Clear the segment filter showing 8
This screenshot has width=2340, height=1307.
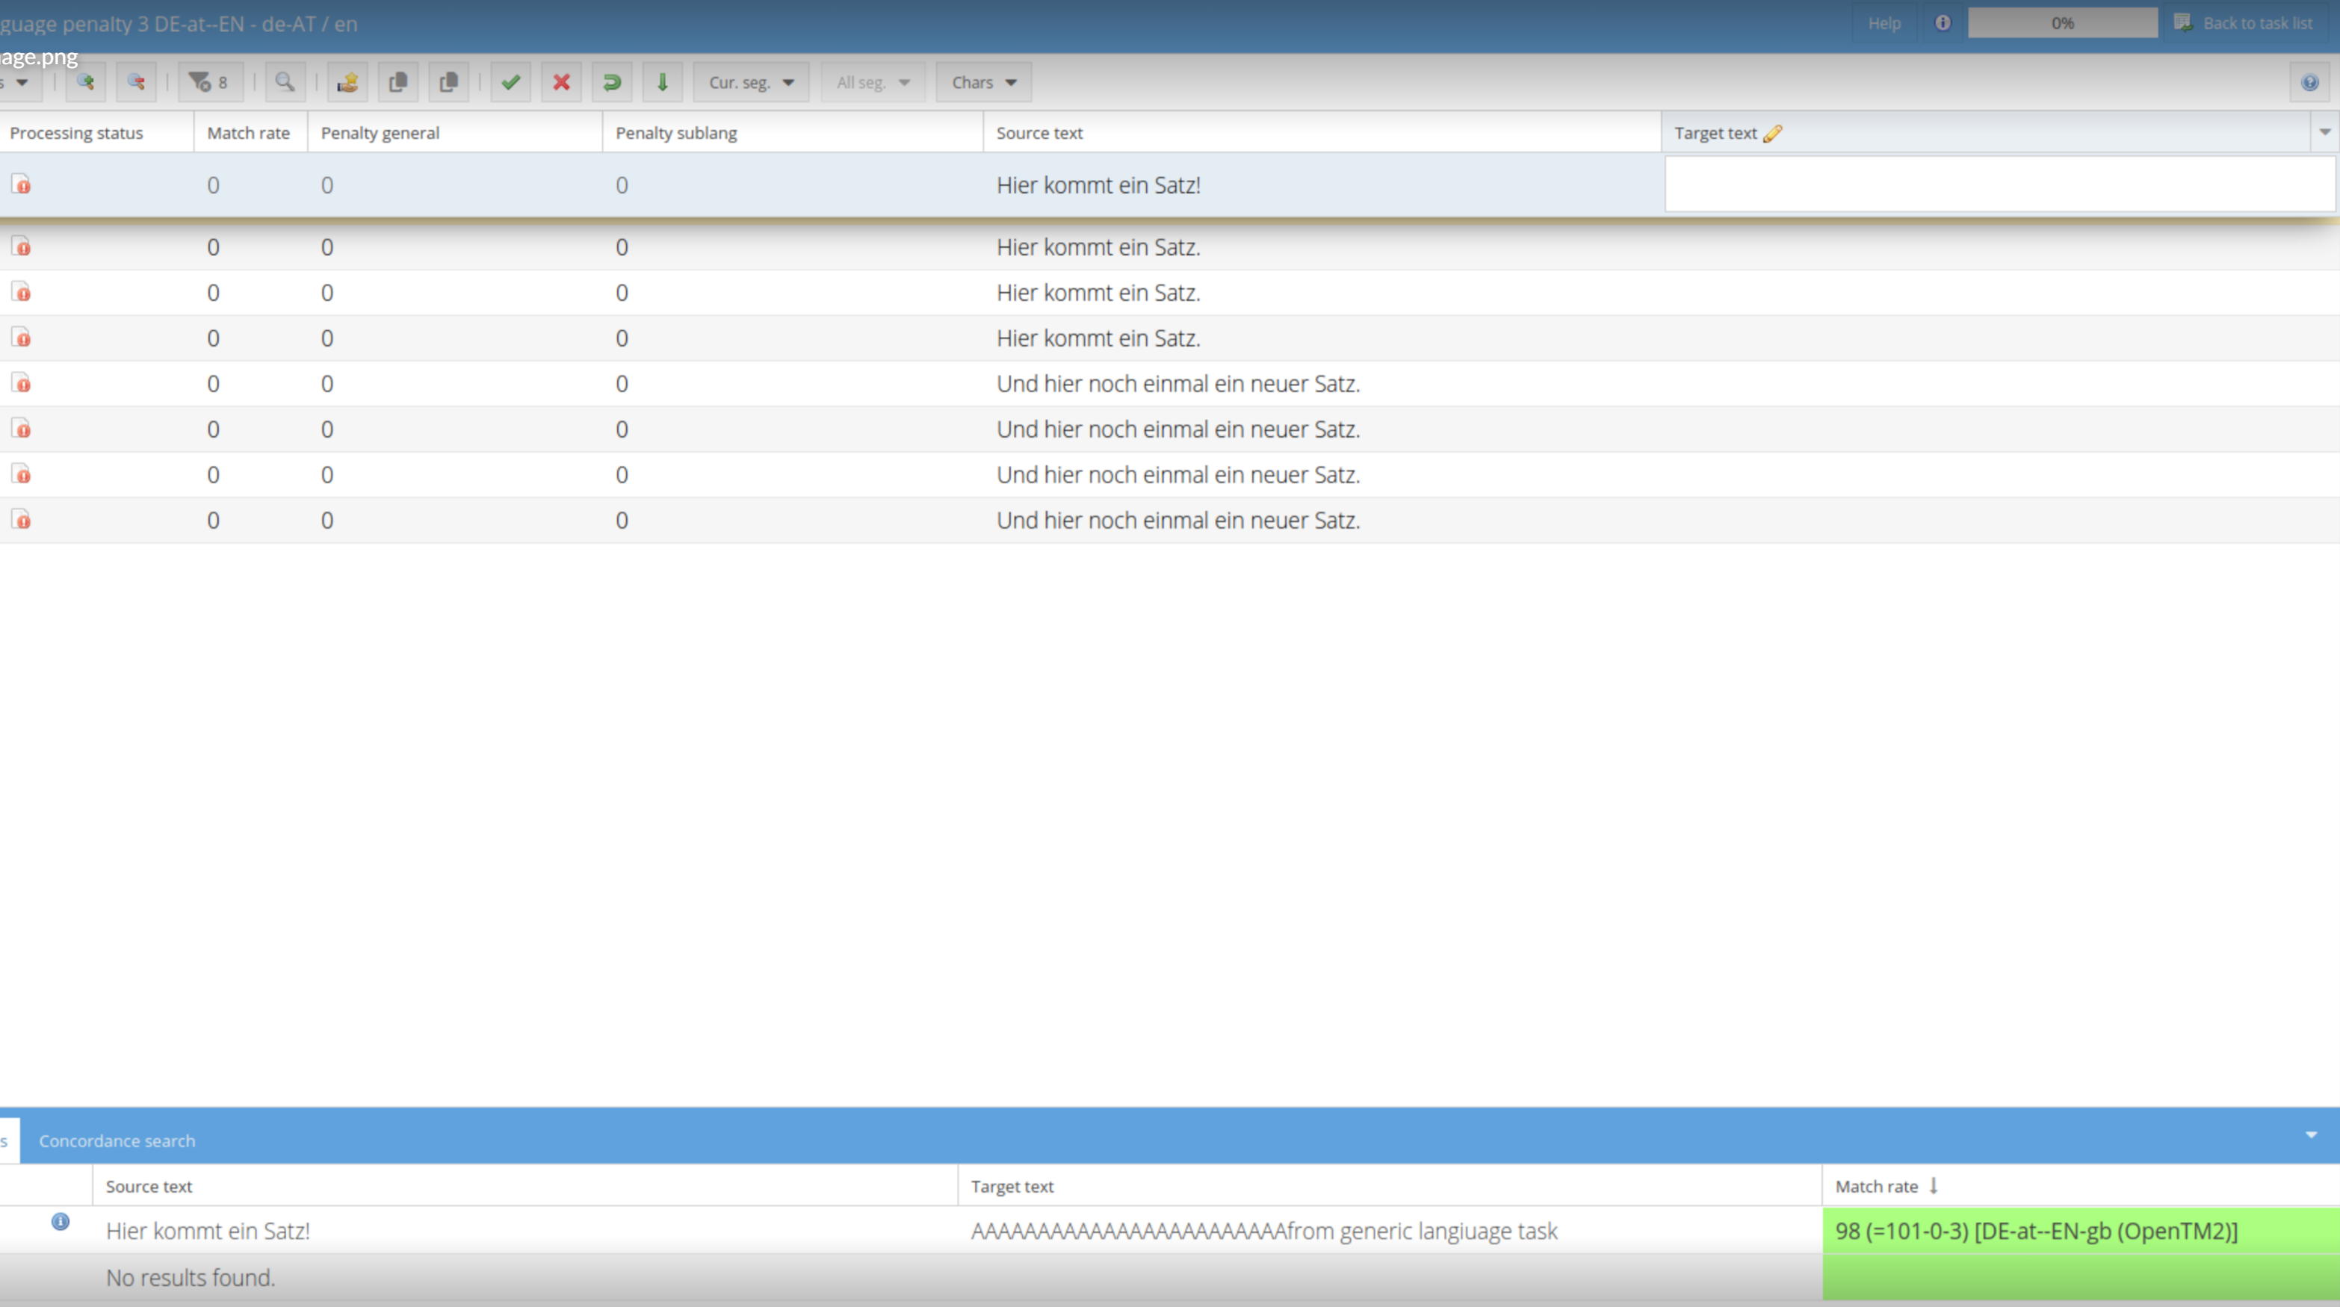coord(210,83)
